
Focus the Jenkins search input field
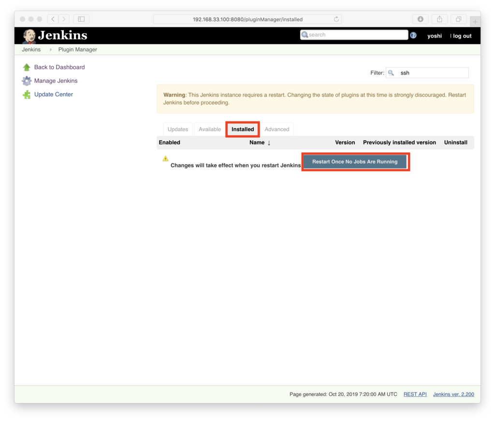point(354,35)
